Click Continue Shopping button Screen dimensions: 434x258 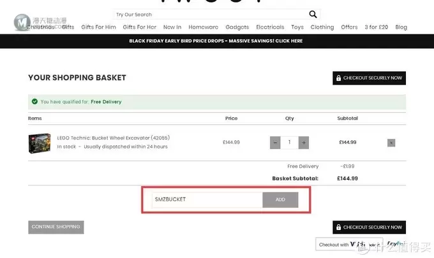click(x=56, y=227)
